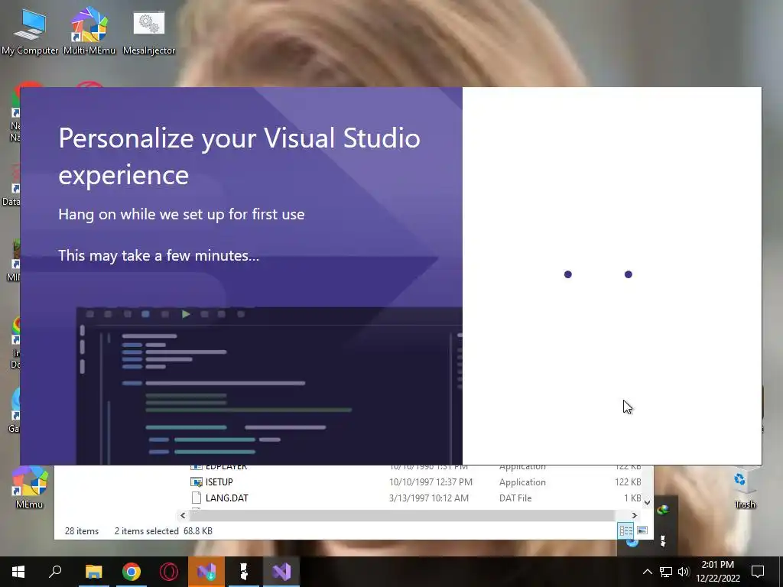Select the ISETUP file row in Explorer

tap(415, 482)
